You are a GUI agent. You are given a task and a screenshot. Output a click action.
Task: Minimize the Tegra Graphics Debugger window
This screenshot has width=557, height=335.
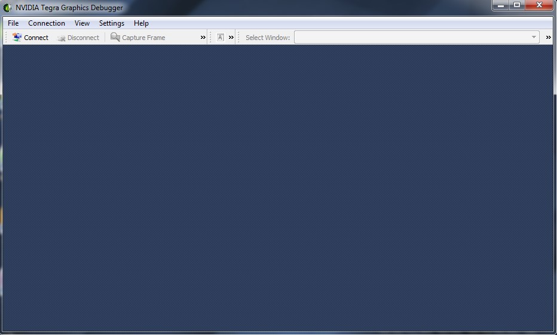pos(501,5)
